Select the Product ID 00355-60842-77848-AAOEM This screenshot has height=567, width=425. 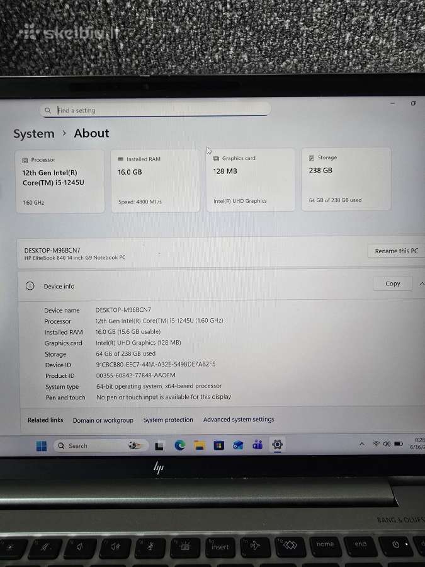pos(135,375)
